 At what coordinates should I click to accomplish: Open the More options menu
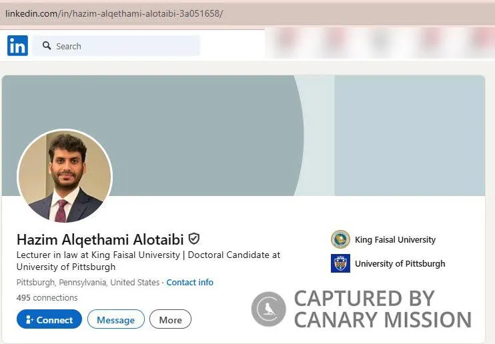point(171,319)
